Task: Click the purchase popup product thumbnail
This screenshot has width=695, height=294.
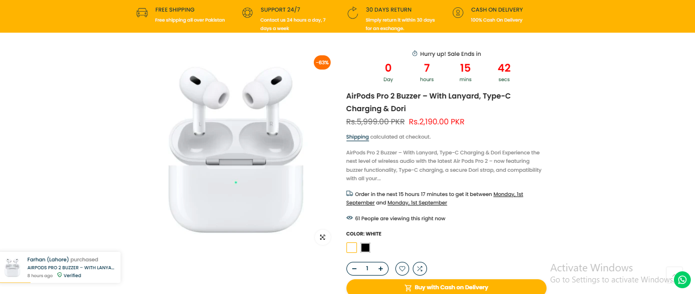Action: coord(13,268)
